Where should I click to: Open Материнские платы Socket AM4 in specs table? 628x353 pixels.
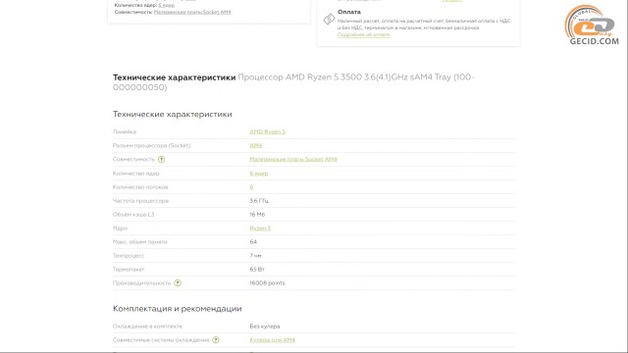tap(293, 159)
